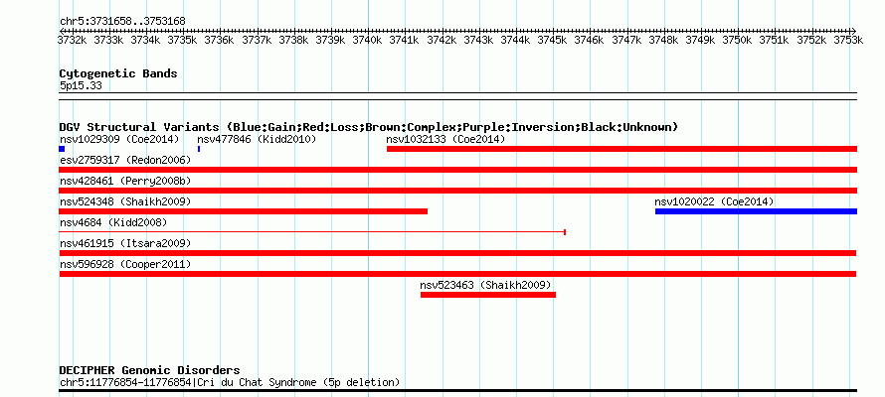The height and width of the screenshot is (397, 885).
Task: Open nsv1032133 (Coe2014) variant label
Action: point(445,139)
